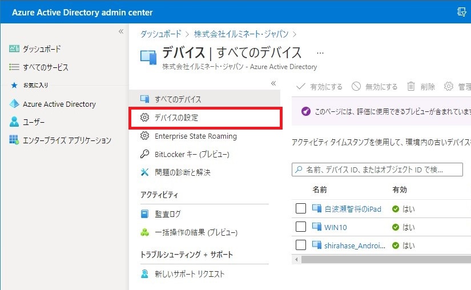Image resolution: width=471 pixels, height=290 pixels.
Task: Open デバイスの設定 menu item
Action: [x=205, y=118]
